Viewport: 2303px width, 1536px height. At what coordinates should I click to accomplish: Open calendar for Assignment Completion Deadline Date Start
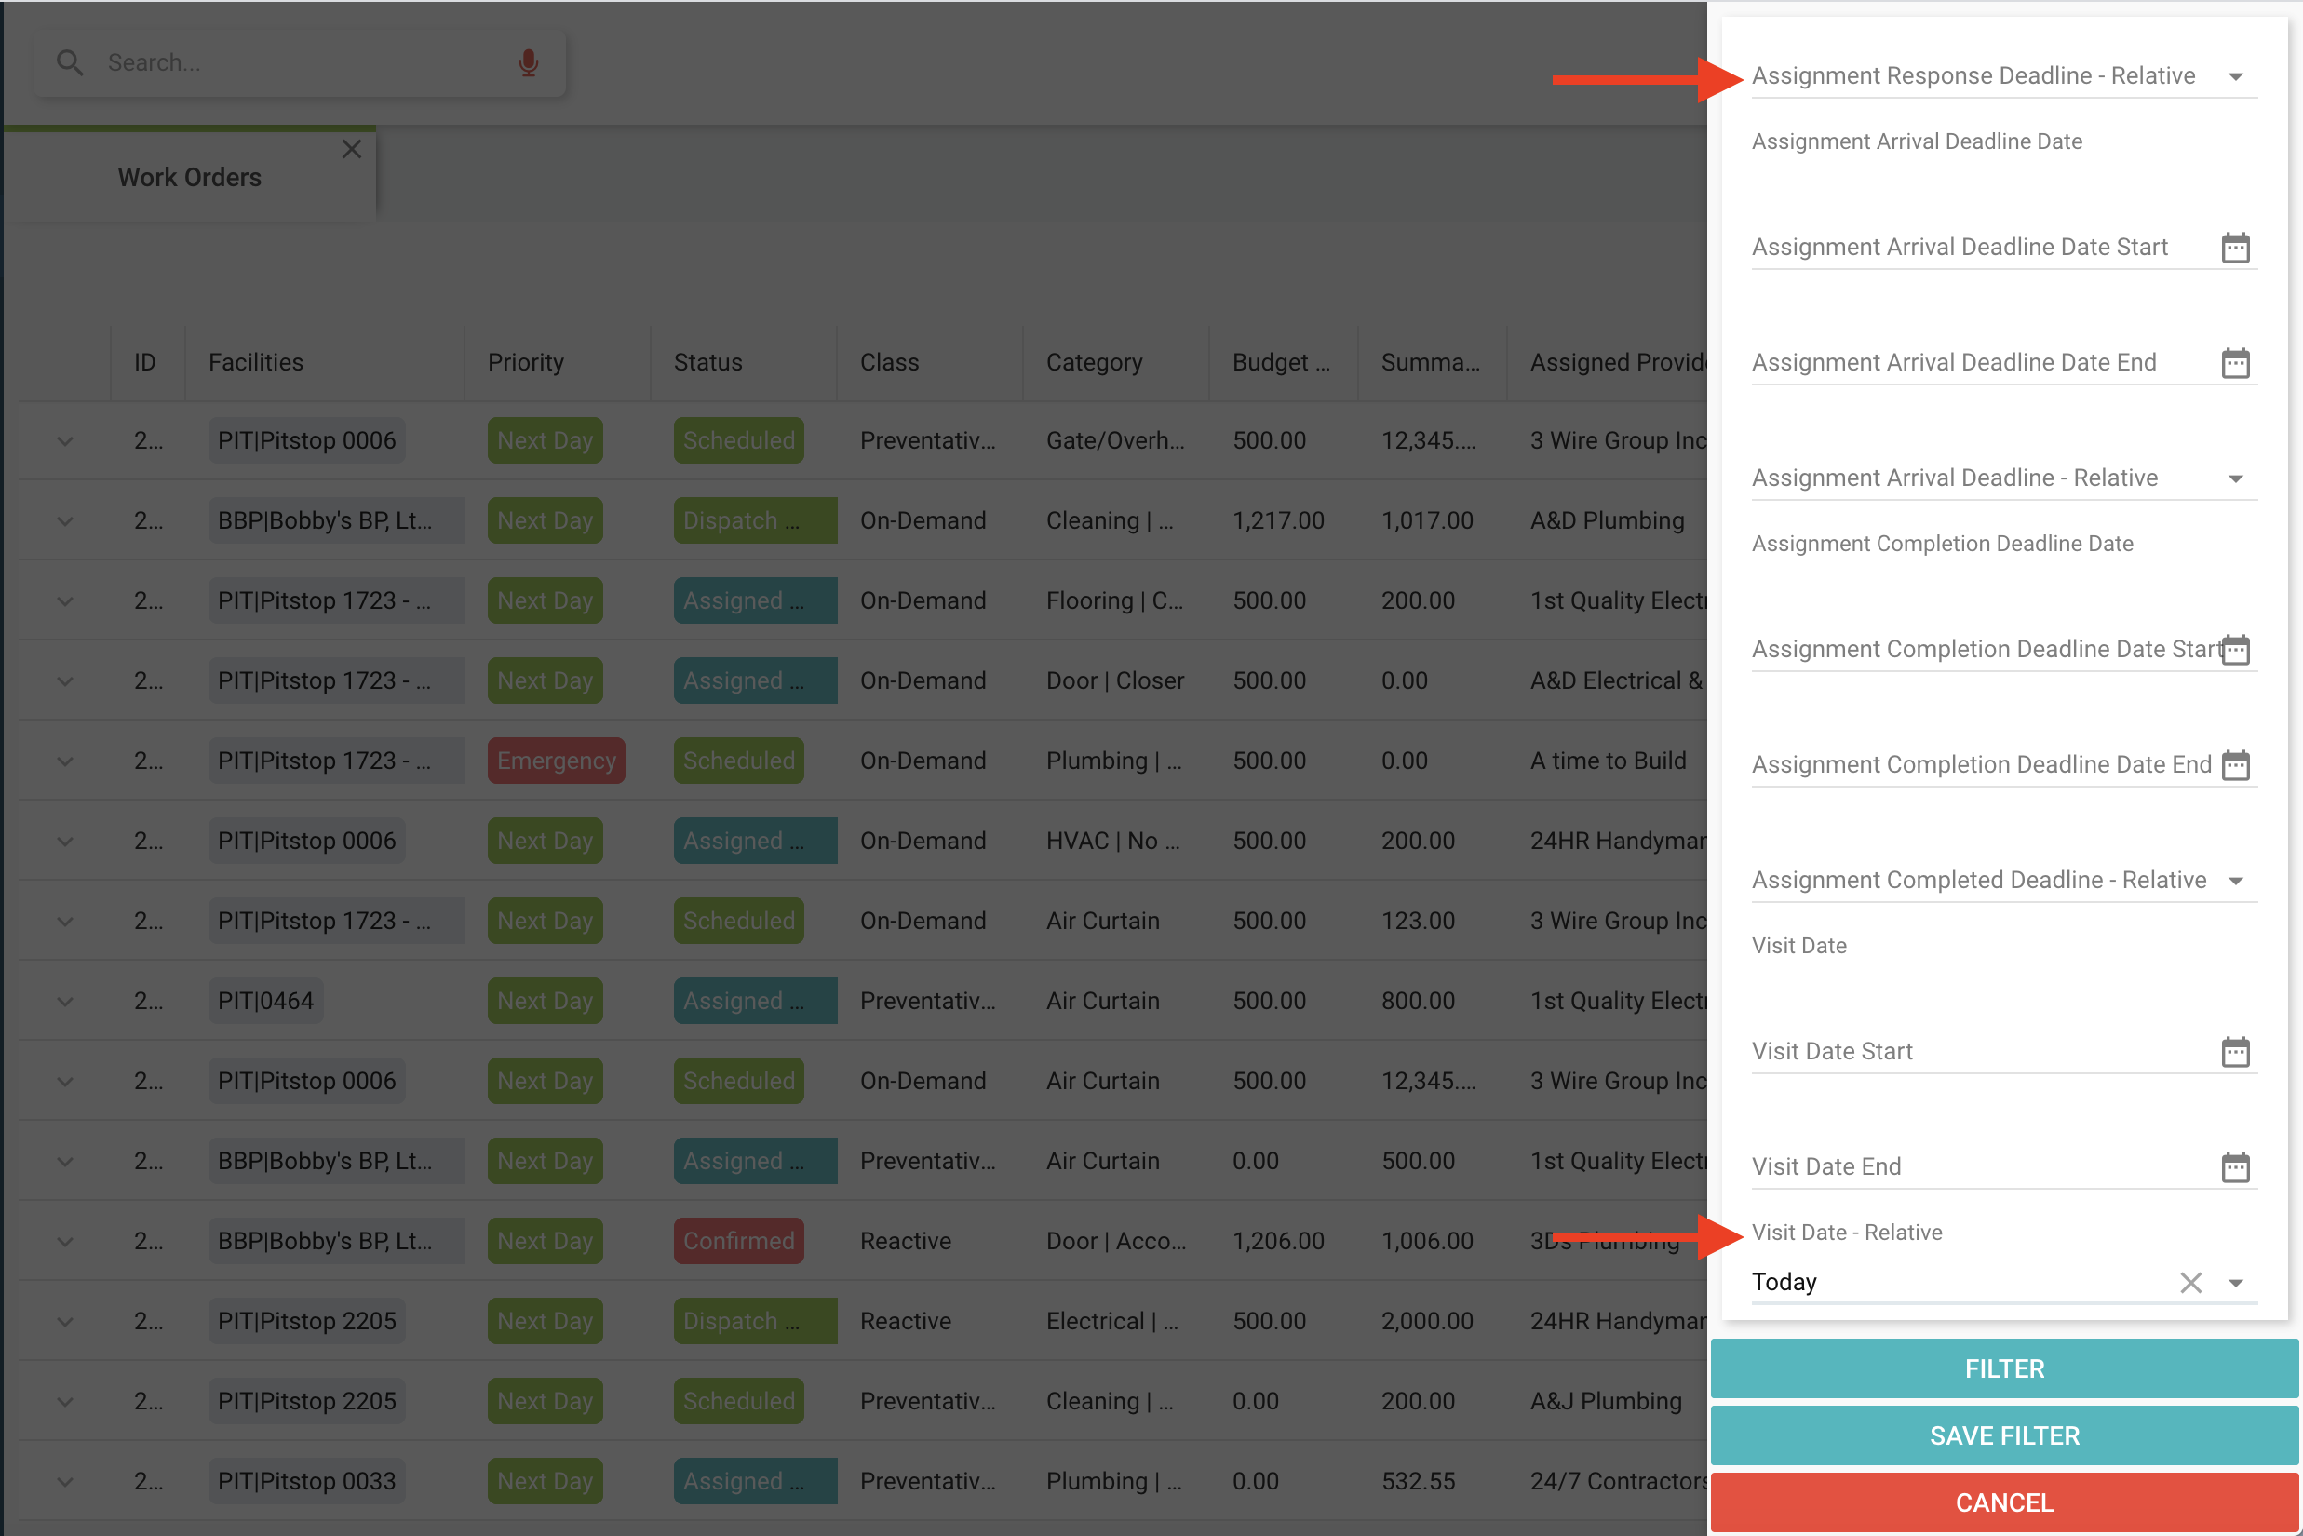coord(2236,649)
